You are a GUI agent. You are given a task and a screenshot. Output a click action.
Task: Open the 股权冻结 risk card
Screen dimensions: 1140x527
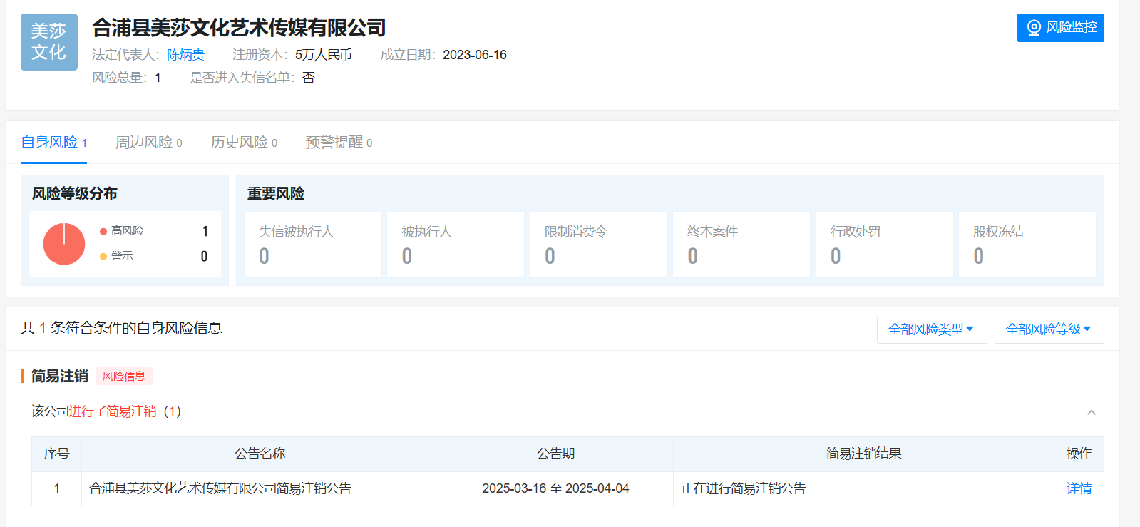[1027, 244]
